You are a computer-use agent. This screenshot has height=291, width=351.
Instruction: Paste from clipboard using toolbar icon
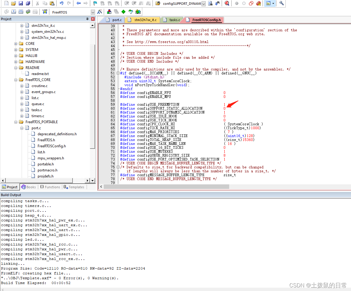click(52, 3)
